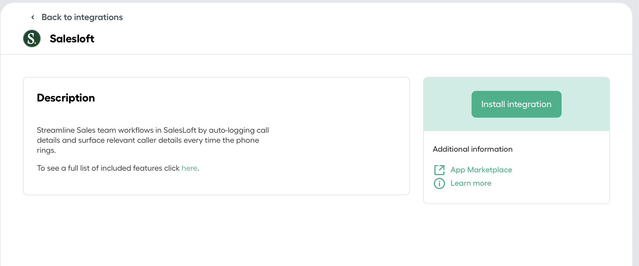The width and height of the screenshot is (639, 266).
Task: Click the white S letter in the logo
Action: point(31,38)
